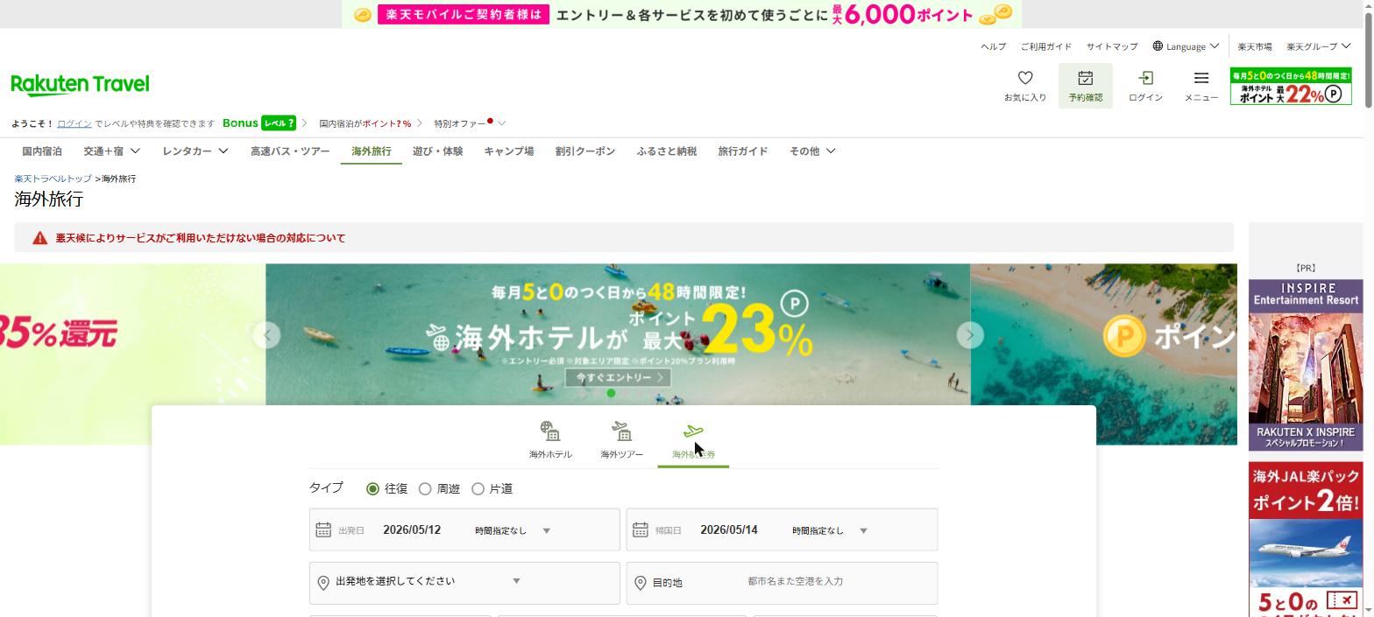Click the サイトマップ link
The width and height of the screenshot is (1374, 617).
[x=1112, y=46]
